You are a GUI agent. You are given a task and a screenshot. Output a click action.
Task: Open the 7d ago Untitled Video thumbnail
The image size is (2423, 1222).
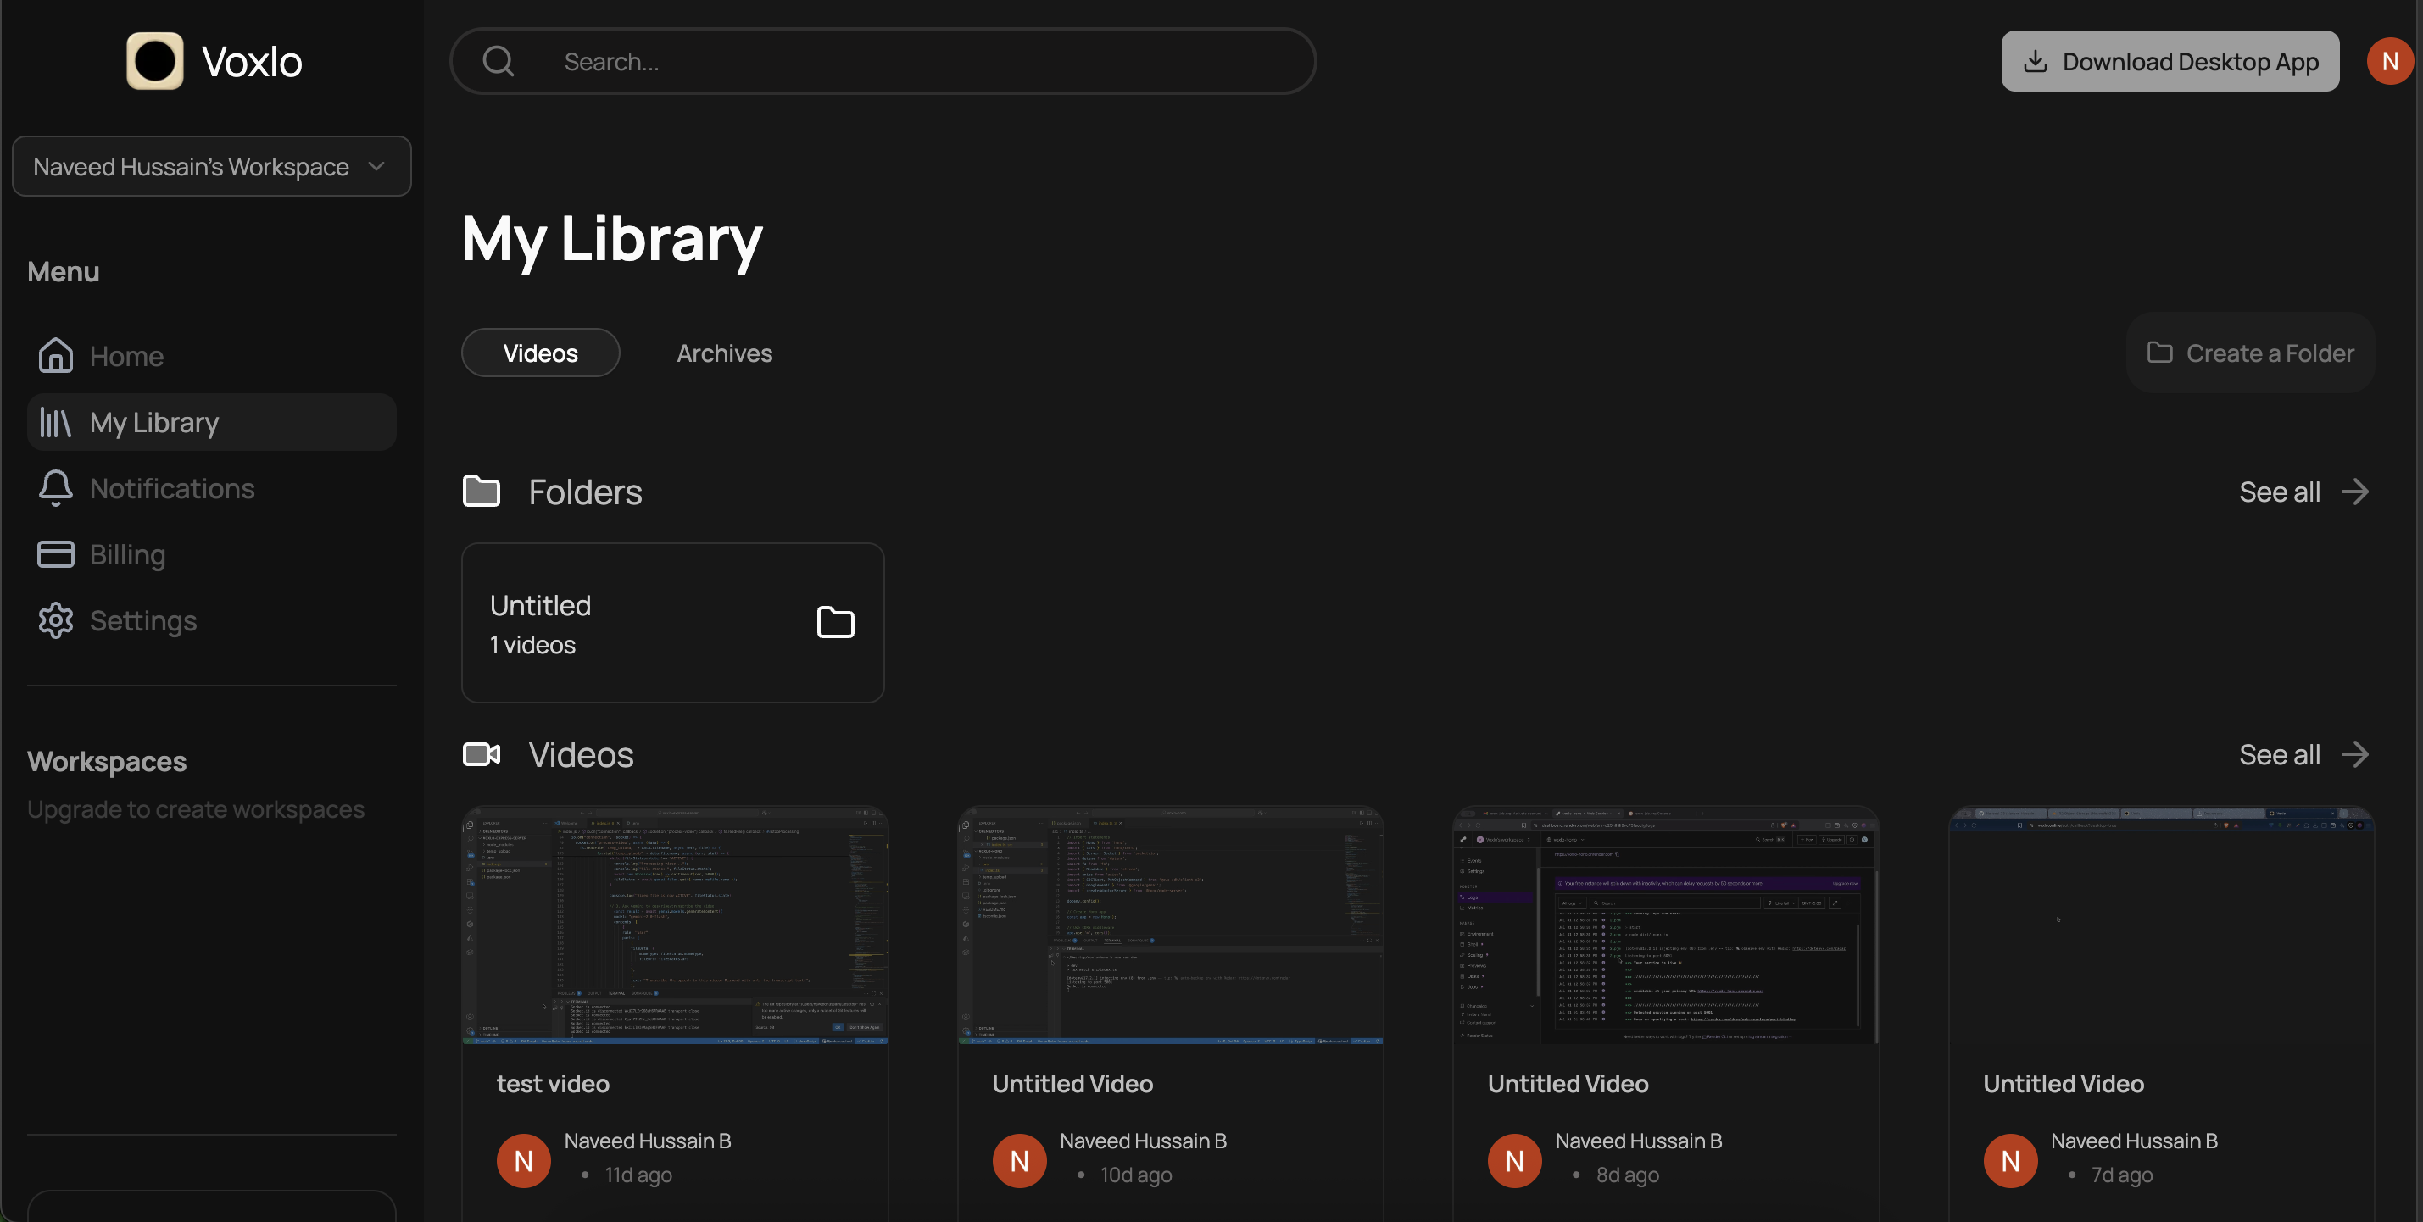point(2162,925)
